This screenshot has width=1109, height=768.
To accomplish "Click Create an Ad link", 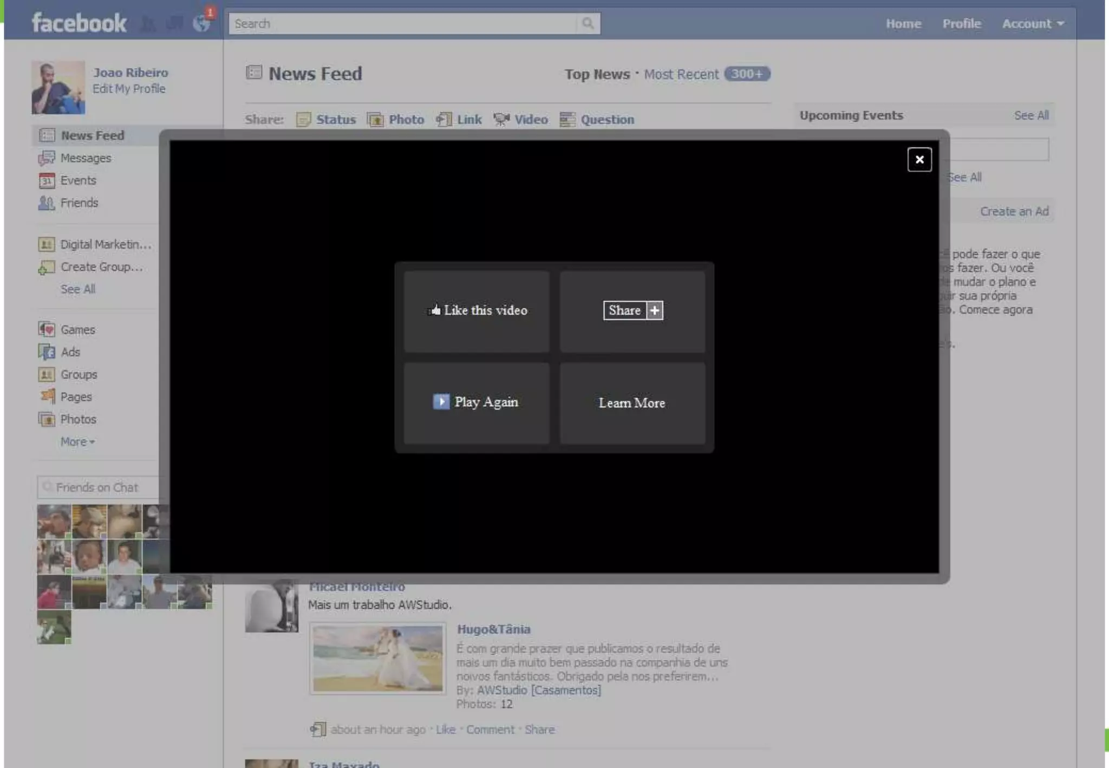I will click(x=1014, y=211).
